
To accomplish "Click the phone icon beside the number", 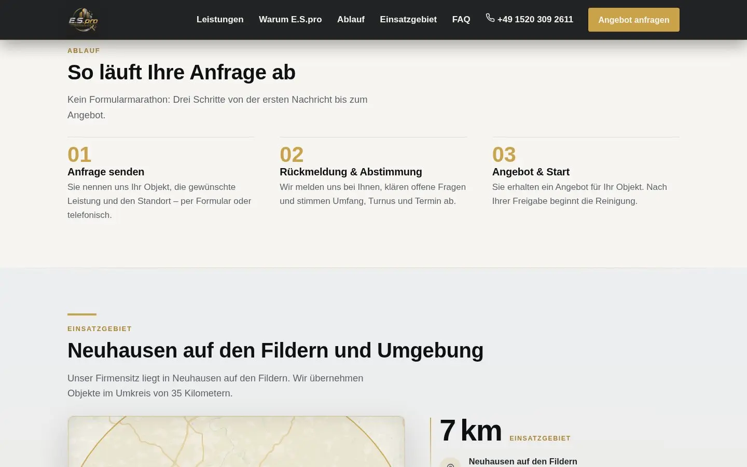I will [x=490, y=18].
